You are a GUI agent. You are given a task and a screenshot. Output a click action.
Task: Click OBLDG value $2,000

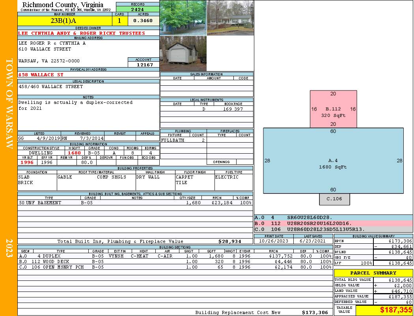click(x=403, y=286)
